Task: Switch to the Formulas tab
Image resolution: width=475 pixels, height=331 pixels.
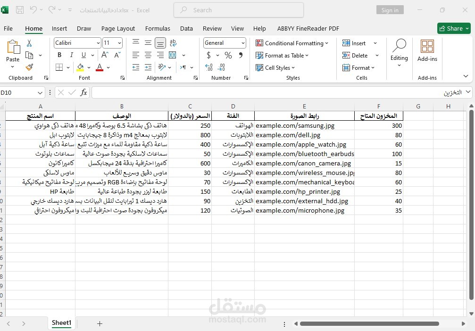Action: (158, 28)
